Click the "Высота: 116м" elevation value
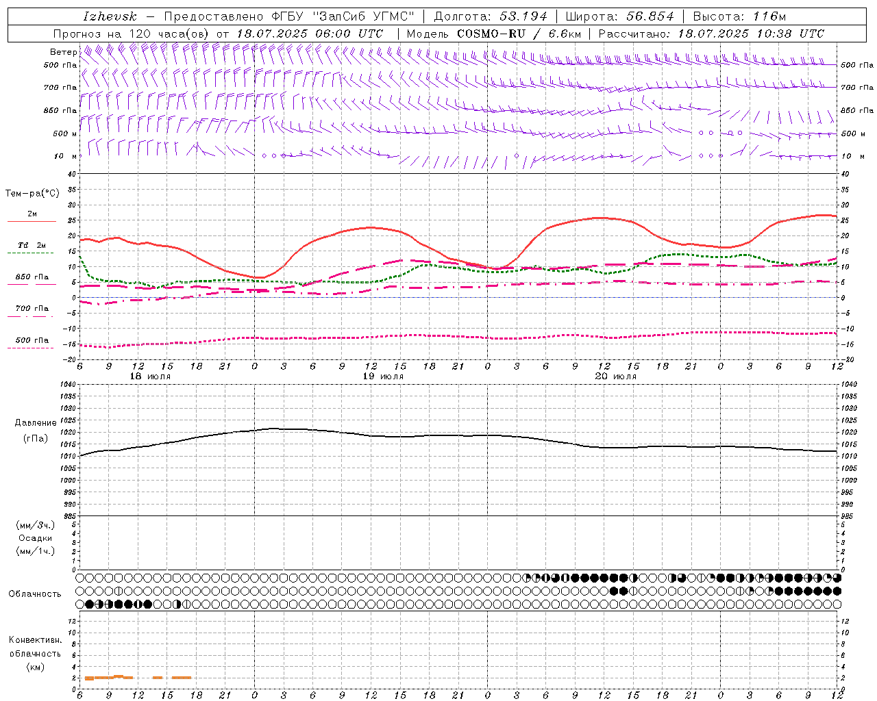877x701 pixels. [739, 16]
